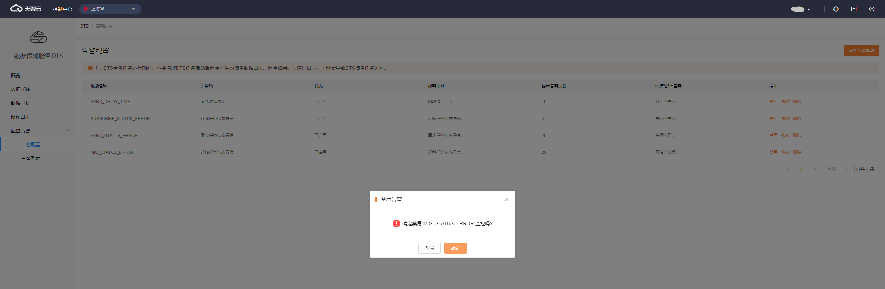
Task: Open the support headset icon in top bar
Action: tap(836, 9)
